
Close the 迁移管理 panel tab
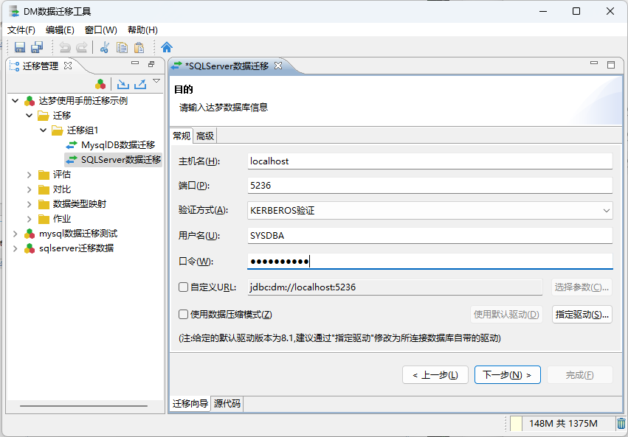pyautogui.click(x=68, y=66)
